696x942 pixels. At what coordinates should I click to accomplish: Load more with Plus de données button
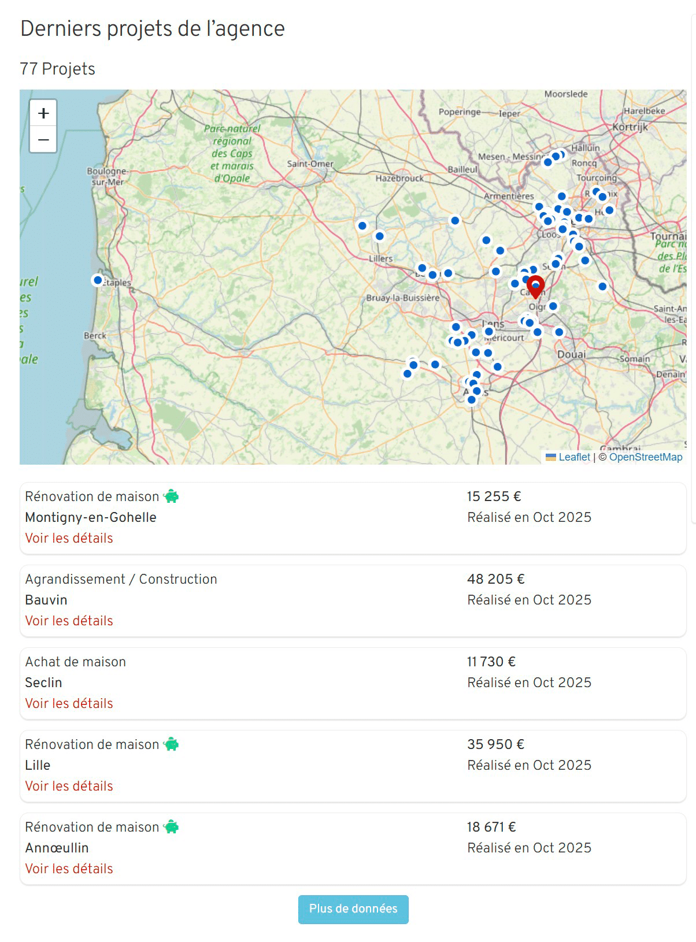(353, 909)
